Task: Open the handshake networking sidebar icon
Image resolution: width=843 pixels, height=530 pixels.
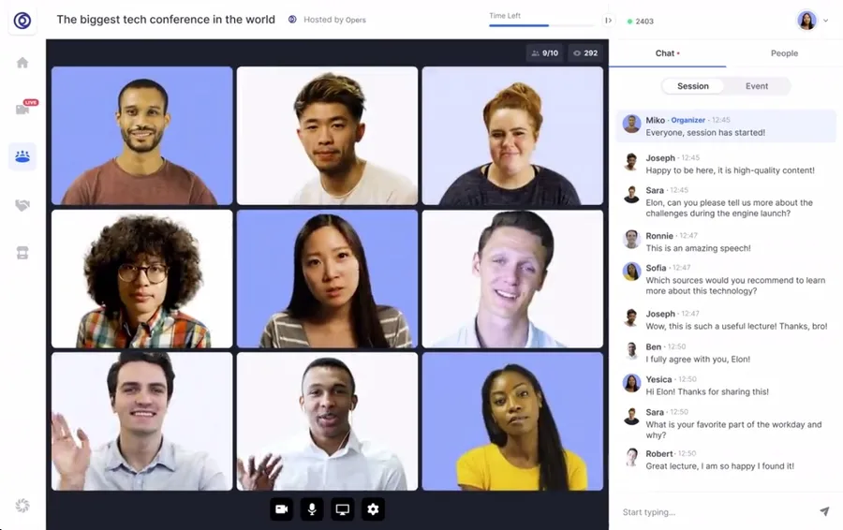Action: [22, 205]
